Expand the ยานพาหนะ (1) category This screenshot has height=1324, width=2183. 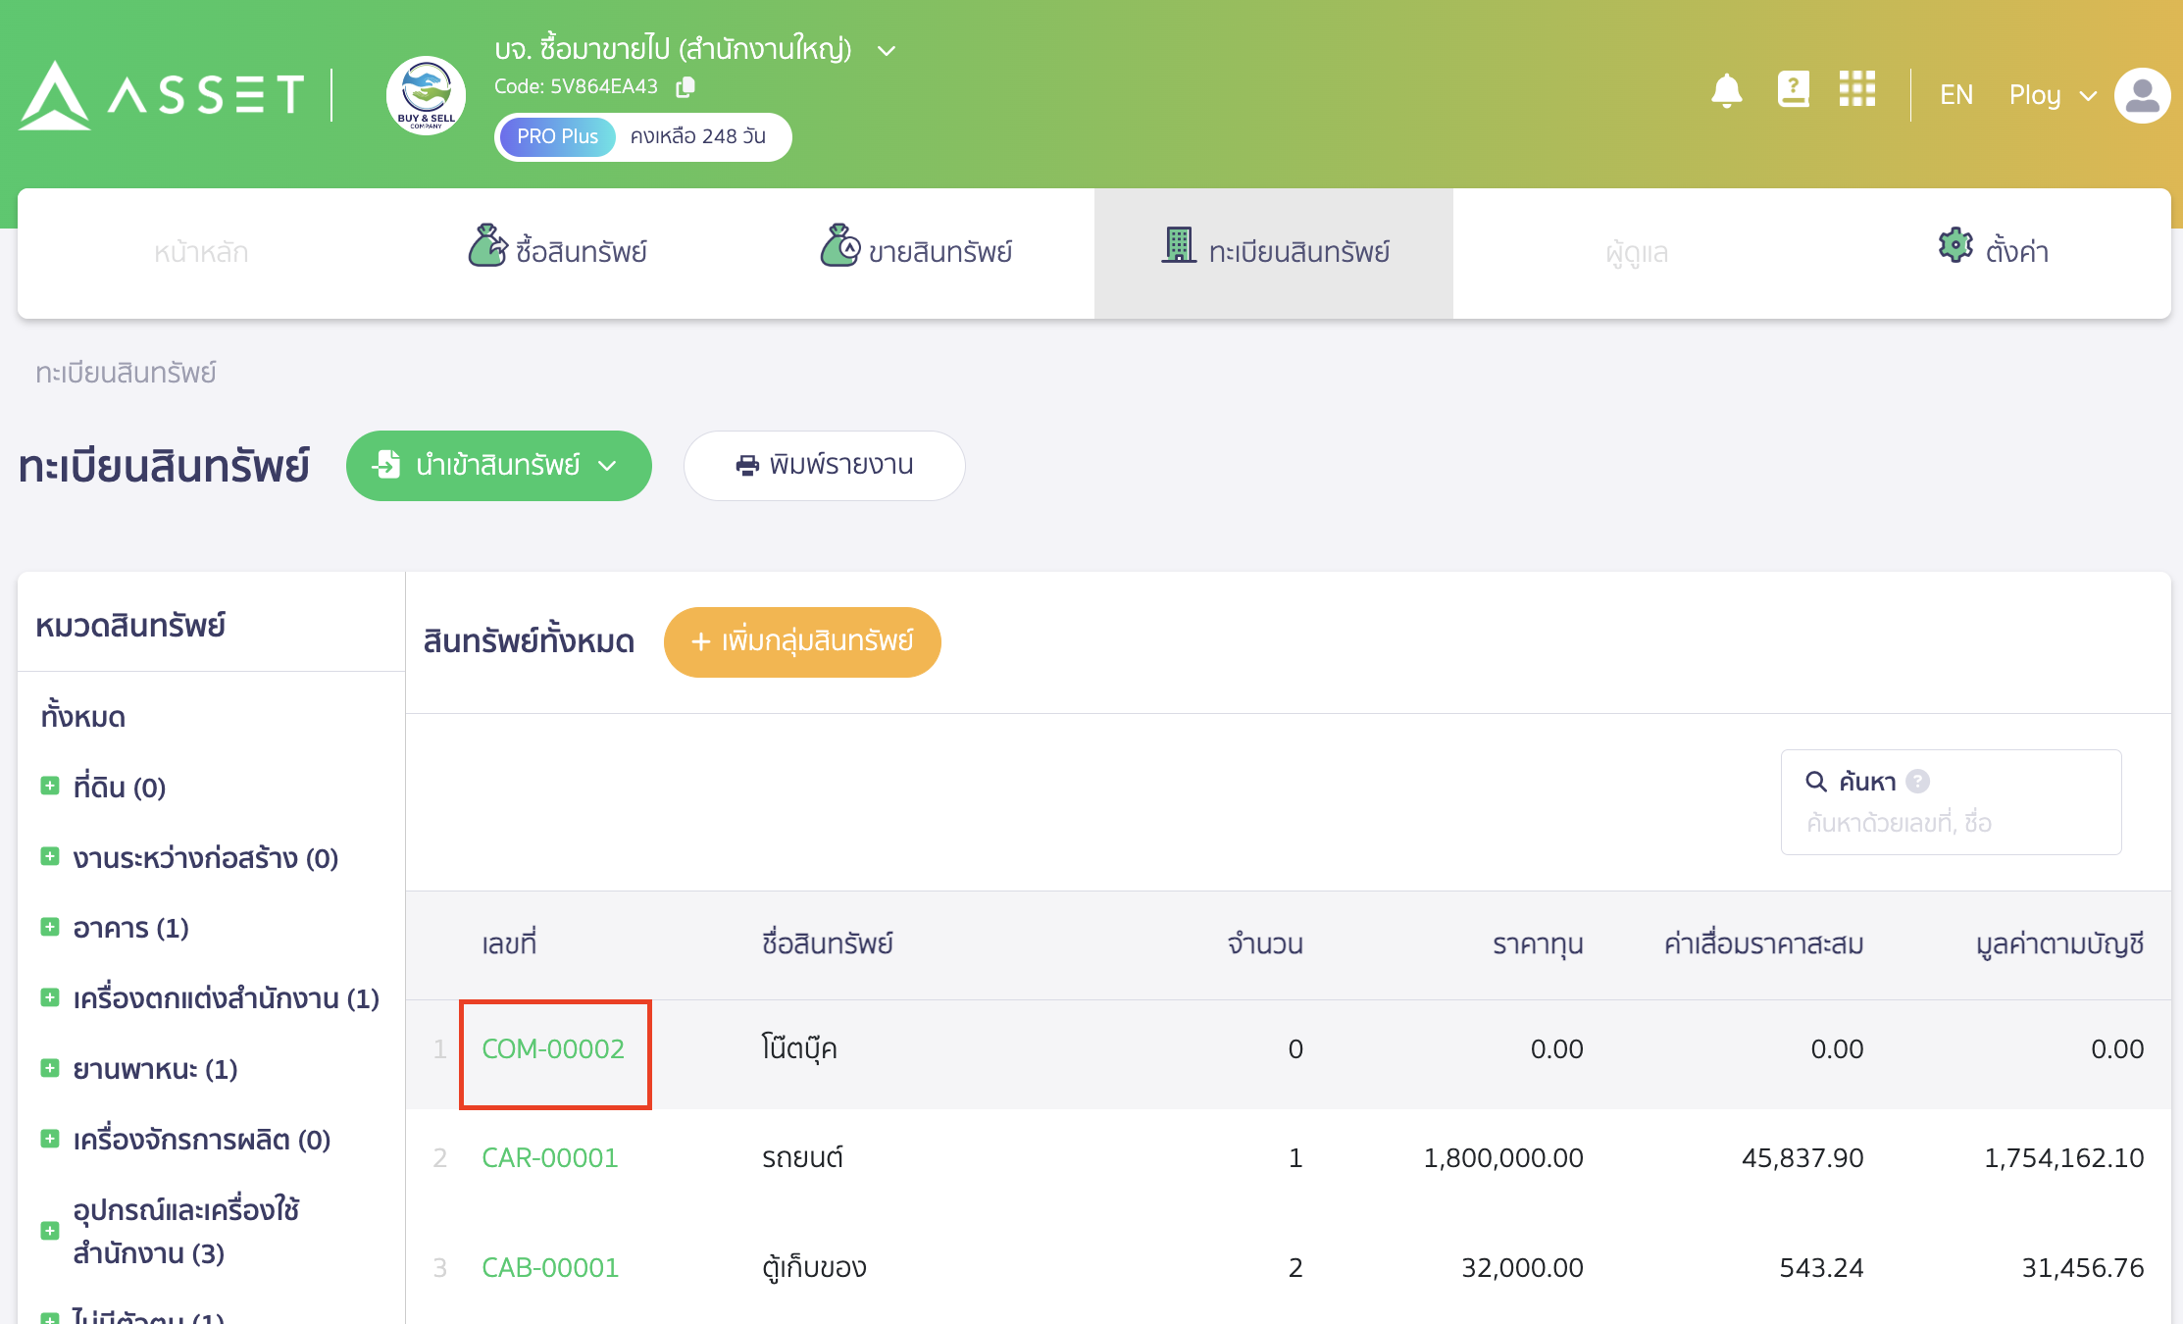pos(50,1068)
